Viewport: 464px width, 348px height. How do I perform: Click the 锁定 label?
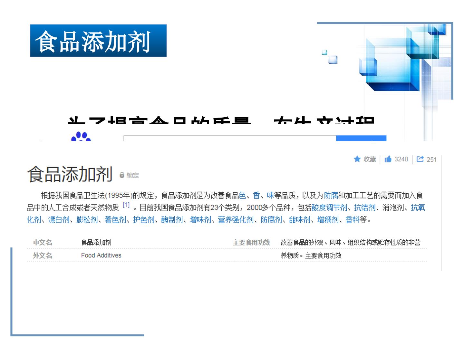[133, 175]
